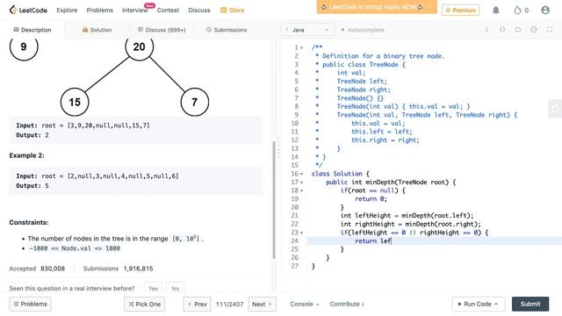Open Run Code options arrow
The image size is (562, 316).
496,304
